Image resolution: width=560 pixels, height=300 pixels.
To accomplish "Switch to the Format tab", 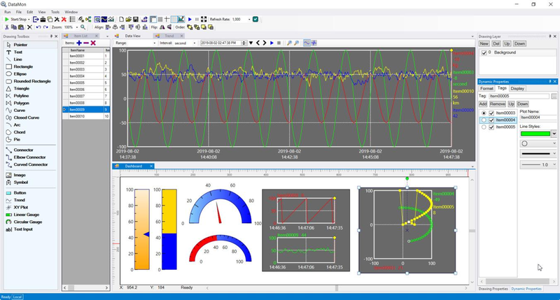I will click(x=486, y=89).
